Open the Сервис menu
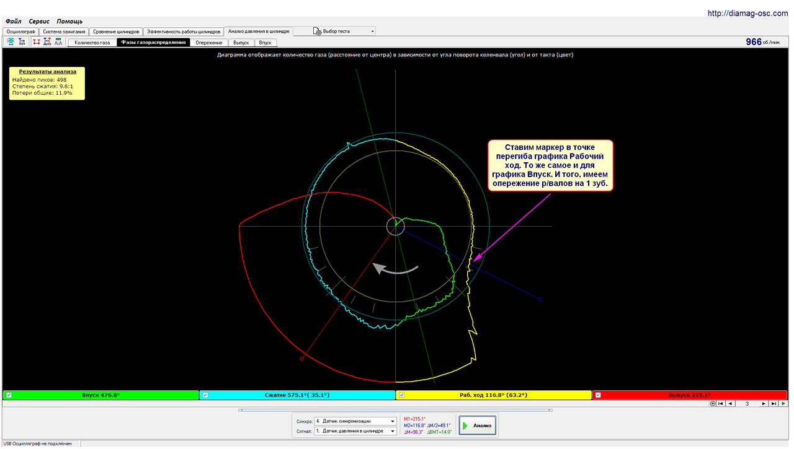This screenshot has height=449, width=794. pyautogui.click(x=39, y=21)
